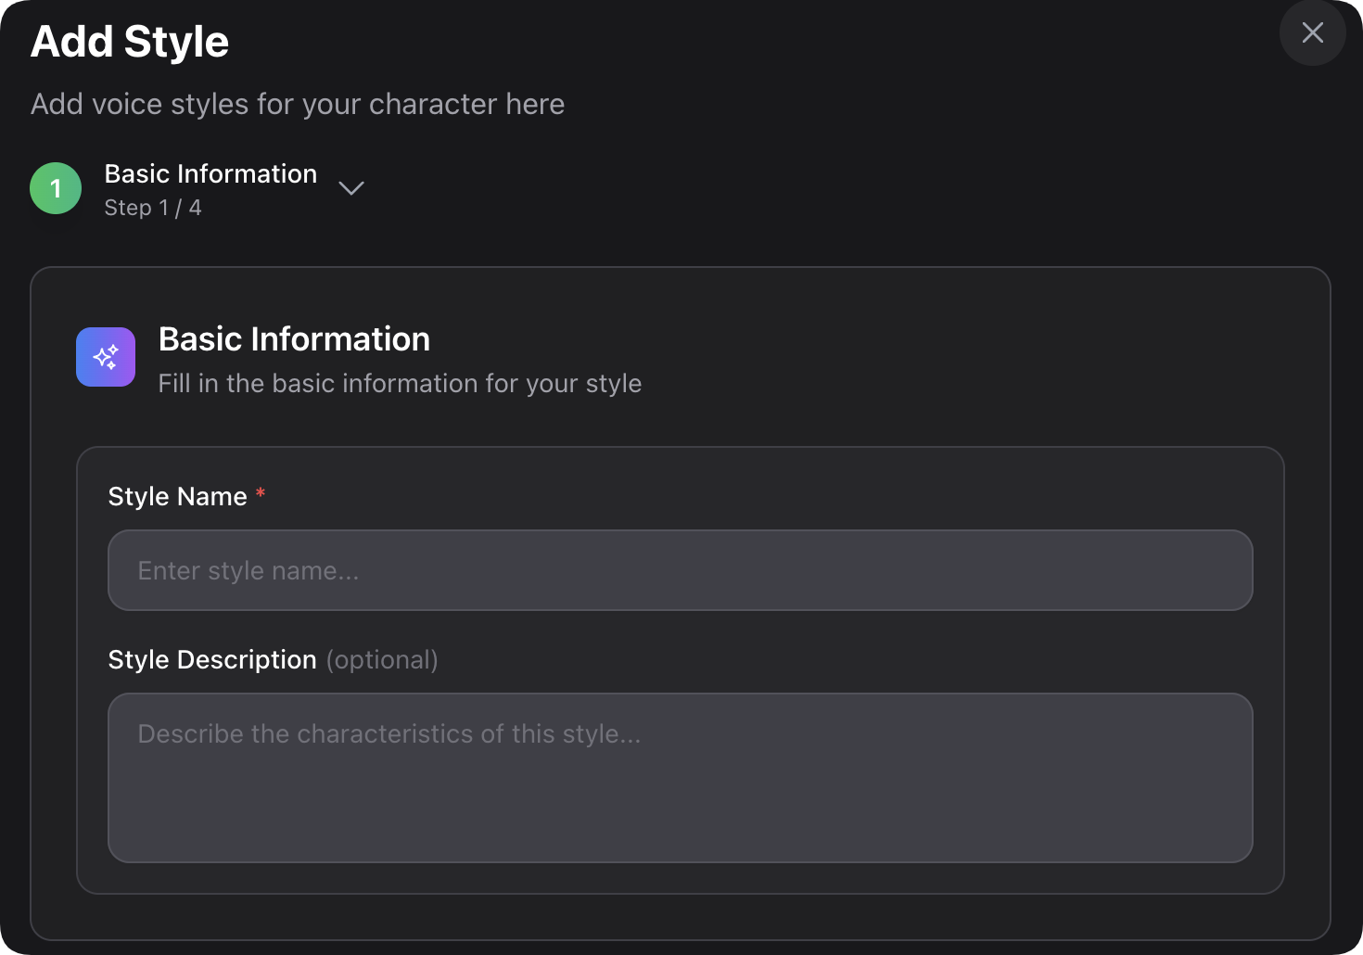The height and width of the screenshot is (955, 1363).
Task: Click 'Fill in the basic information' subtitle
Action: (400, 384)
